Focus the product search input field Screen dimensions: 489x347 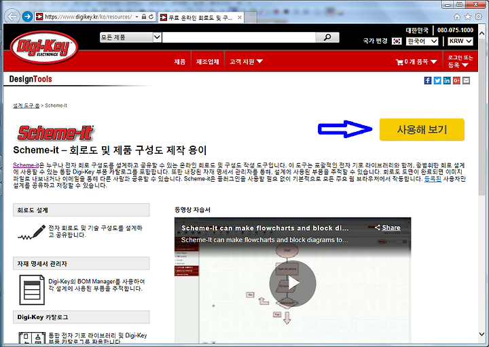coord(239,37)
